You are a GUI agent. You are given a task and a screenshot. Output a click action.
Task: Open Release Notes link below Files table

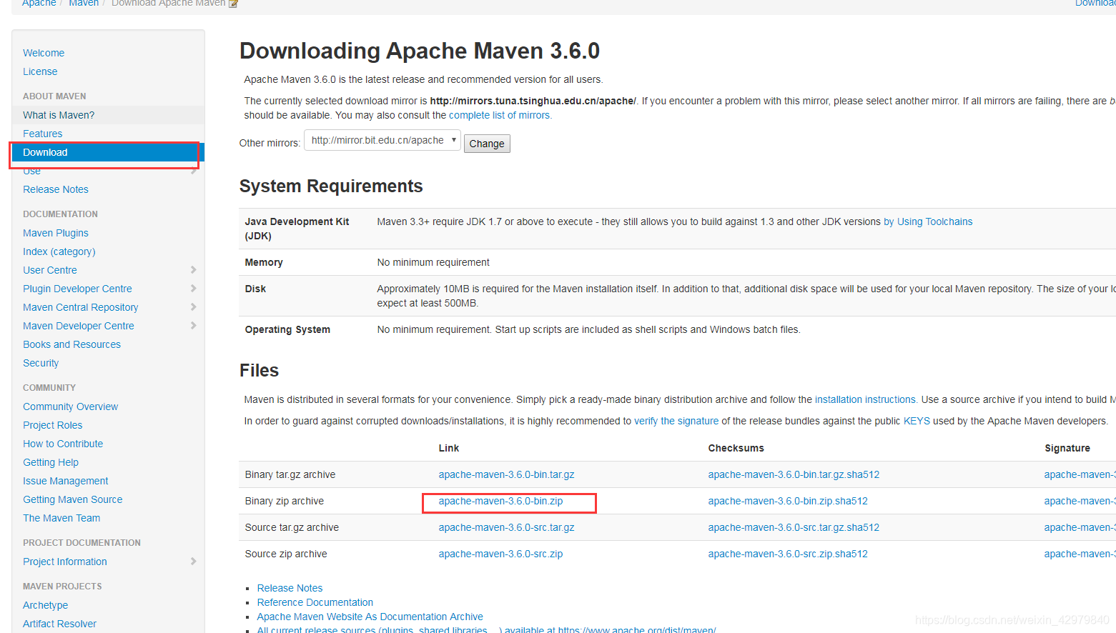pos(290,588)
